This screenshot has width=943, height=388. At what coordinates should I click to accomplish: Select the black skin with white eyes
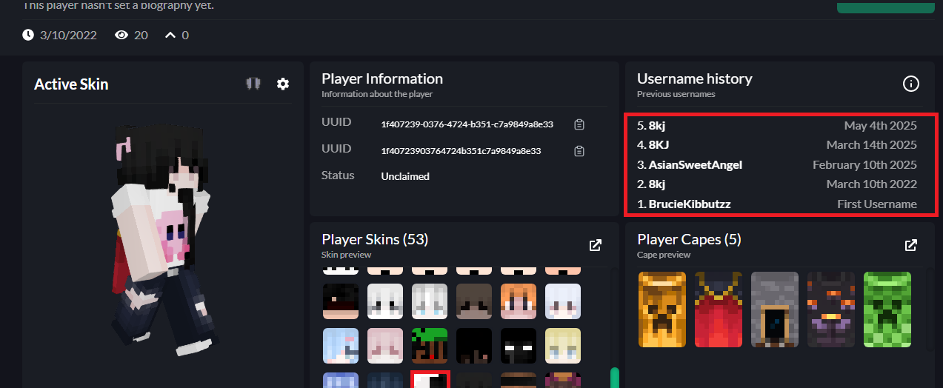tap(519, 346)
